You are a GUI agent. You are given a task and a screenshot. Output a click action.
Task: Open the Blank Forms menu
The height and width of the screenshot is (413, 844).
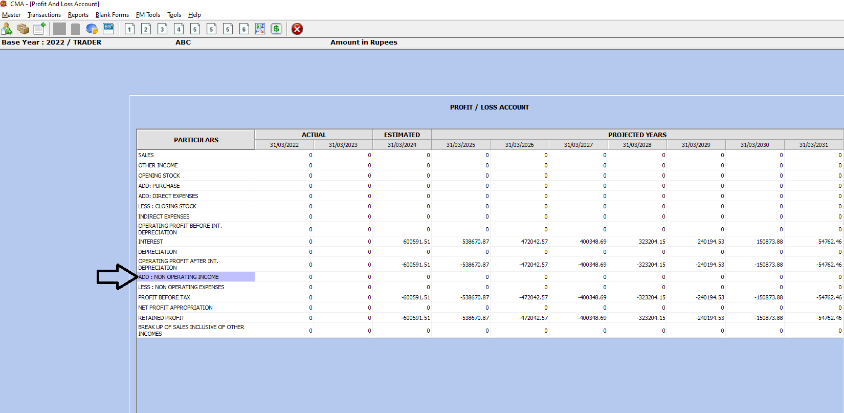[112, 15]
